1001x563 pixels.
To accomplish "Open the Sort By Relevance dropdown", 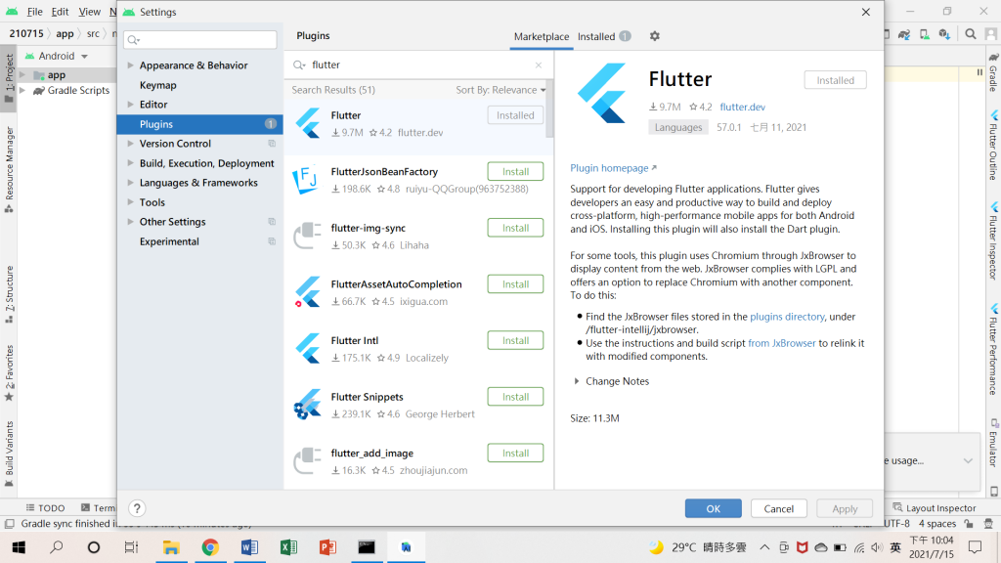I will [500, 90].
